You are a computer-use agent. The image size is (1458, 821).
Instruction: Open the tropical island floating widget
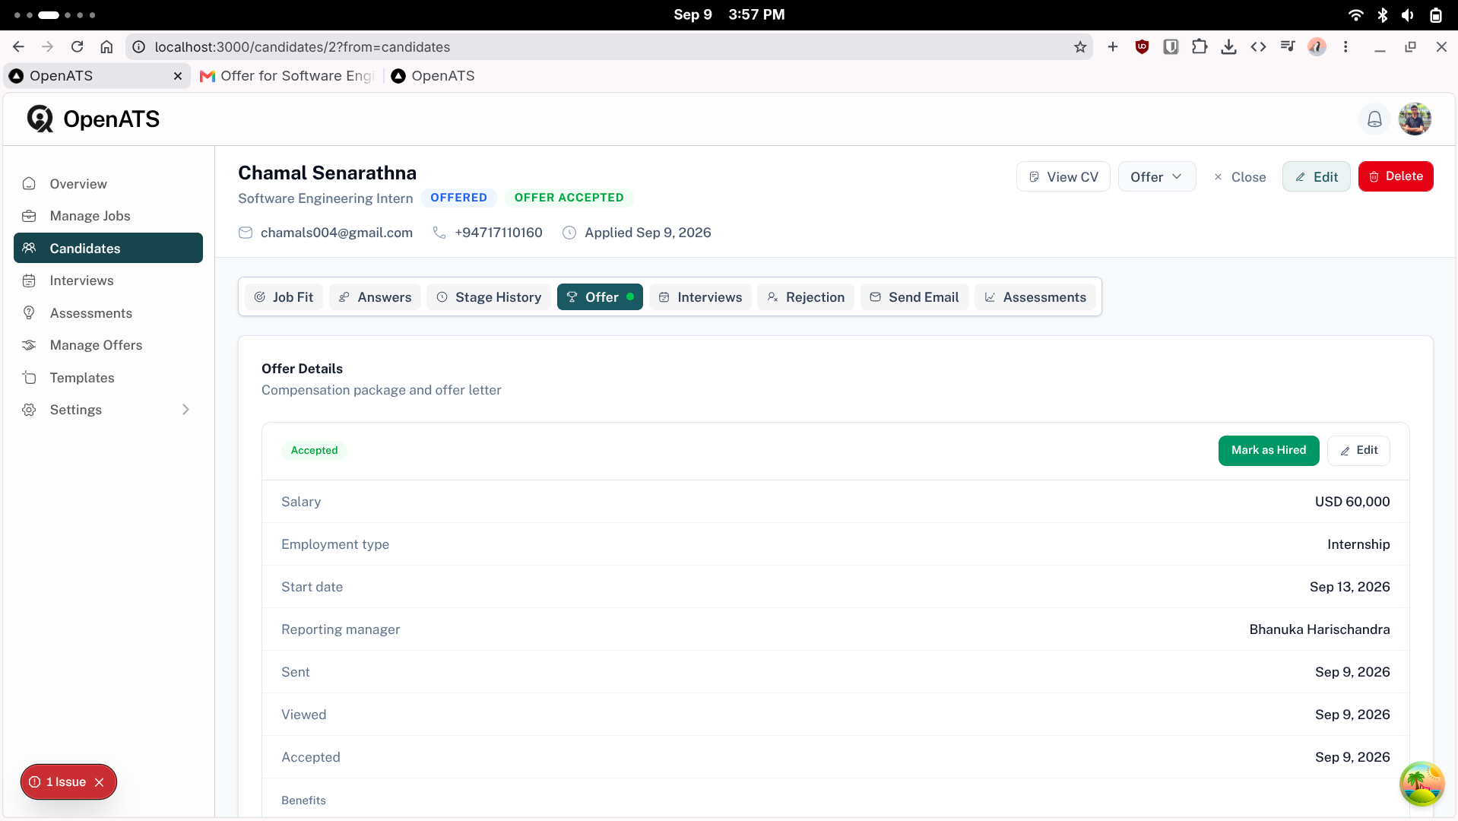point(1422,783)
